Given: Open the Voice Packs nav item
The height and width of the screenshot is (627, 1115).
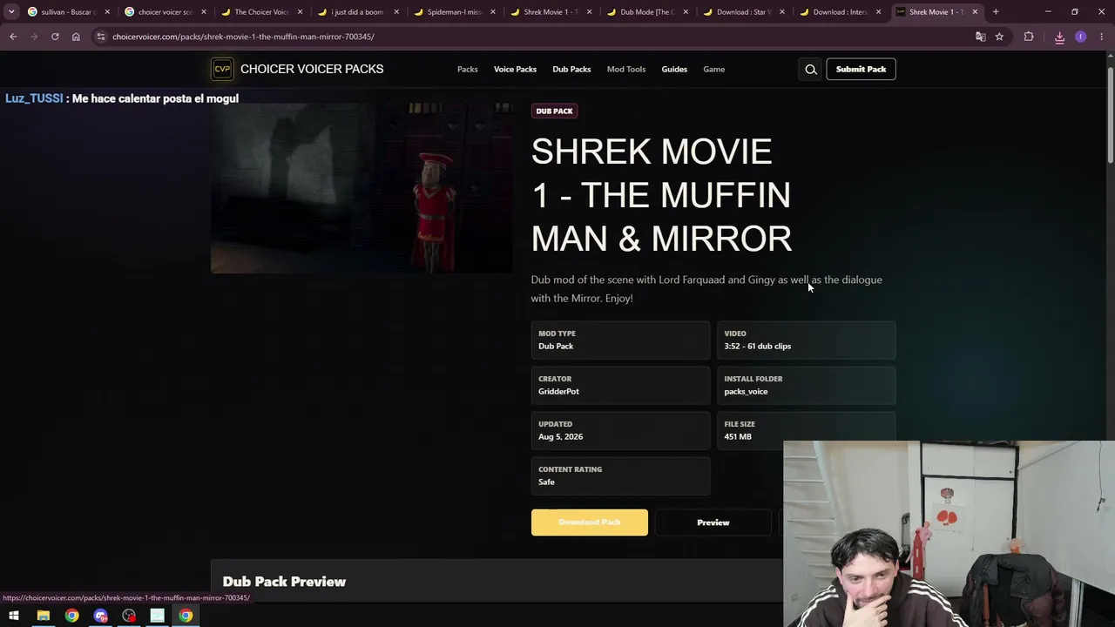Looking at the screenshot, I should pyautogui.click(x=515, y=70).
